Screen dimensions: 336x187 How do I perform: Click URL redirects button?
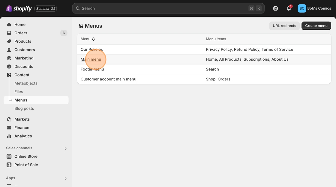tap(284, 26)
